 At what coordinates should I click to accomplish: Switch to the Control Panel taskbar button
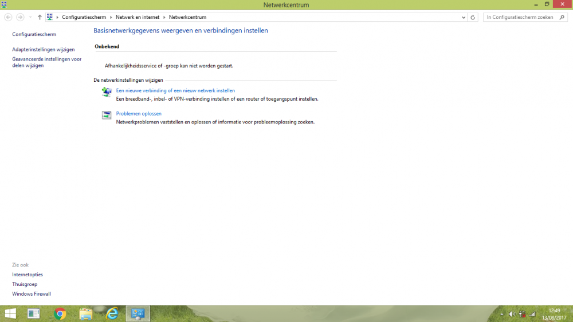coord(138,313)
